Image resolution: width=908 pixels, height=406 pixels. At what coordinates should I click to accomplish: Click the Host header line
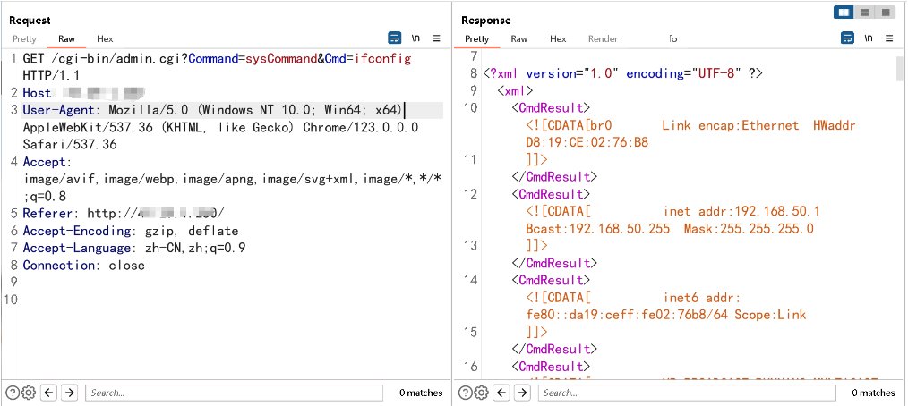coord(83,92)
